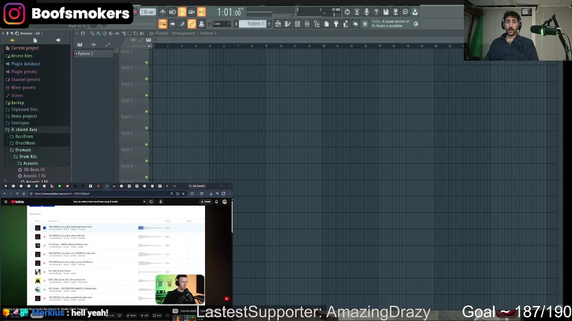Click the arrow left of Pattern 1 selector
The image size is (572, 321).
pyautogui.click(x=236, y=24)
